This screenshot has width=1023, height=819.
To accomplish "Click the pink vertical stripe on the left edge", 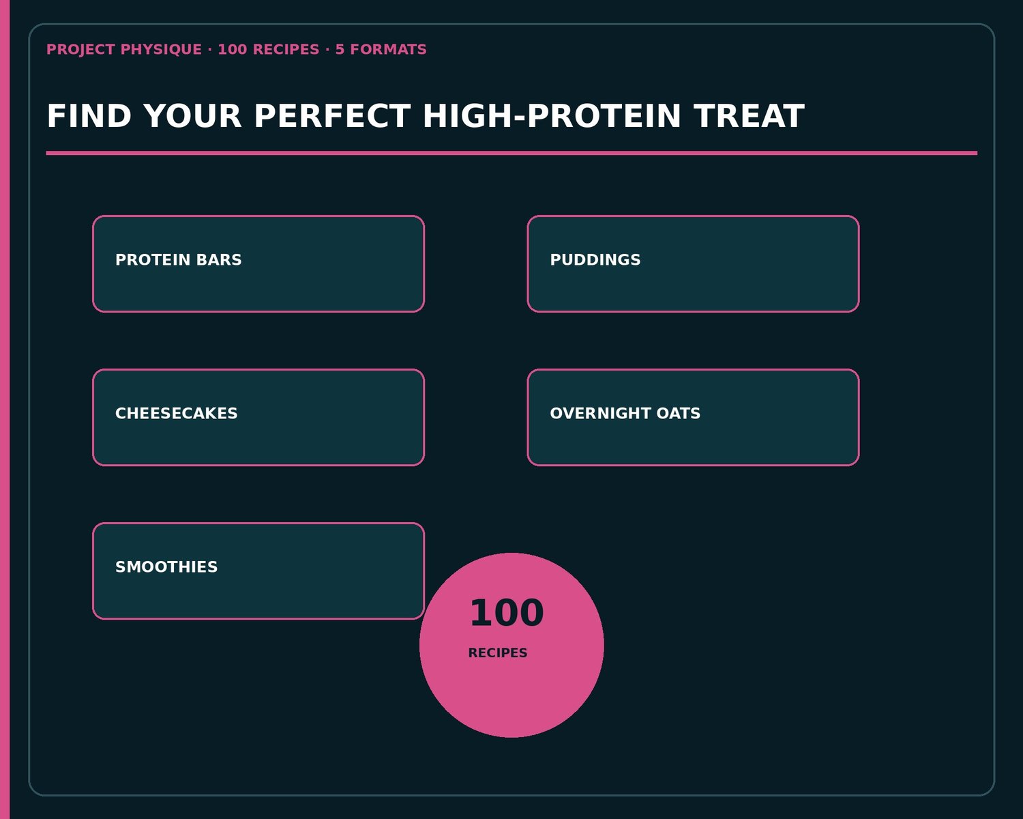I will [5, 409].
